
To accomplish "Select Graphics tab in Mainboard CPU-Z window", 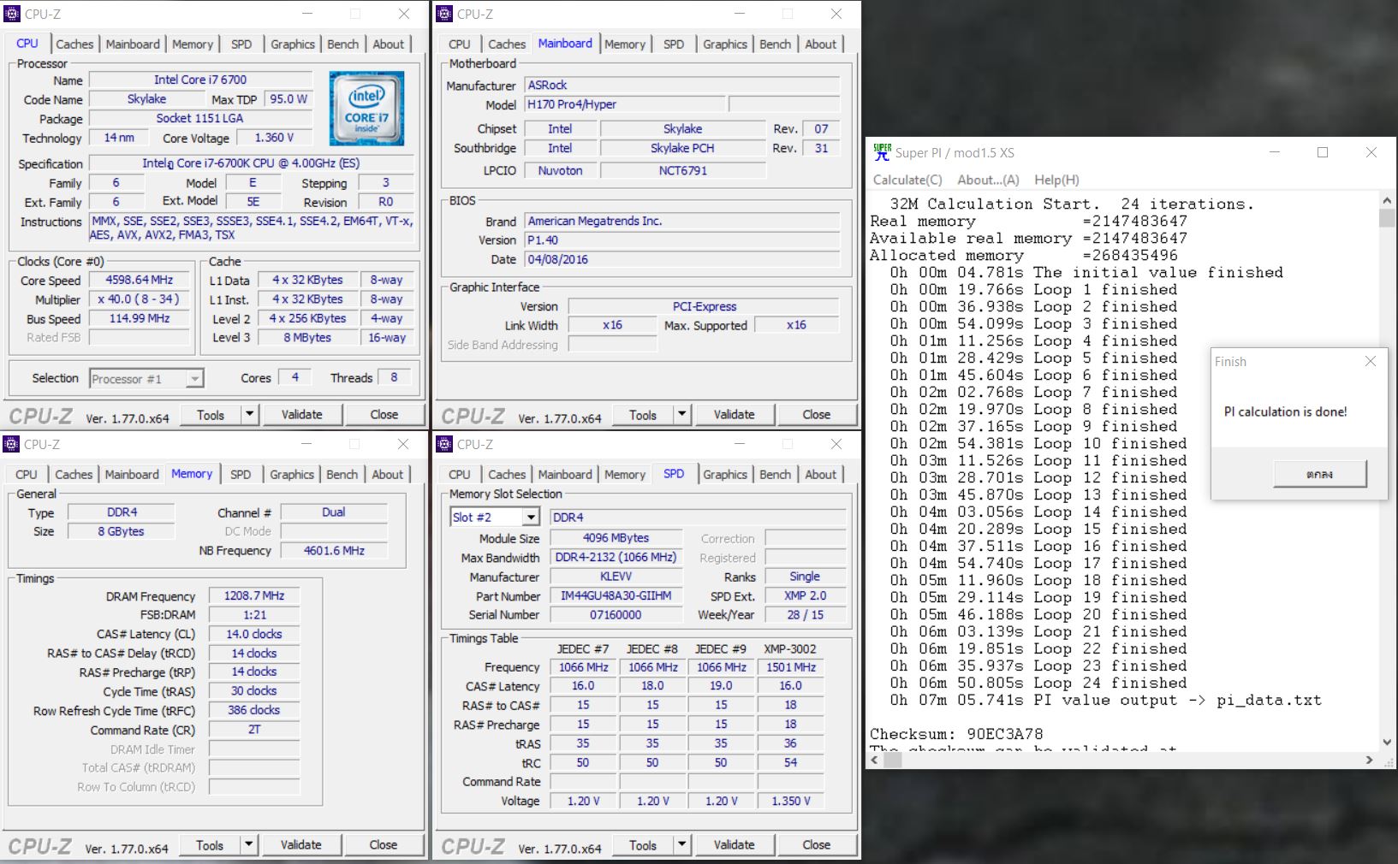I will [x=725, y=44].
